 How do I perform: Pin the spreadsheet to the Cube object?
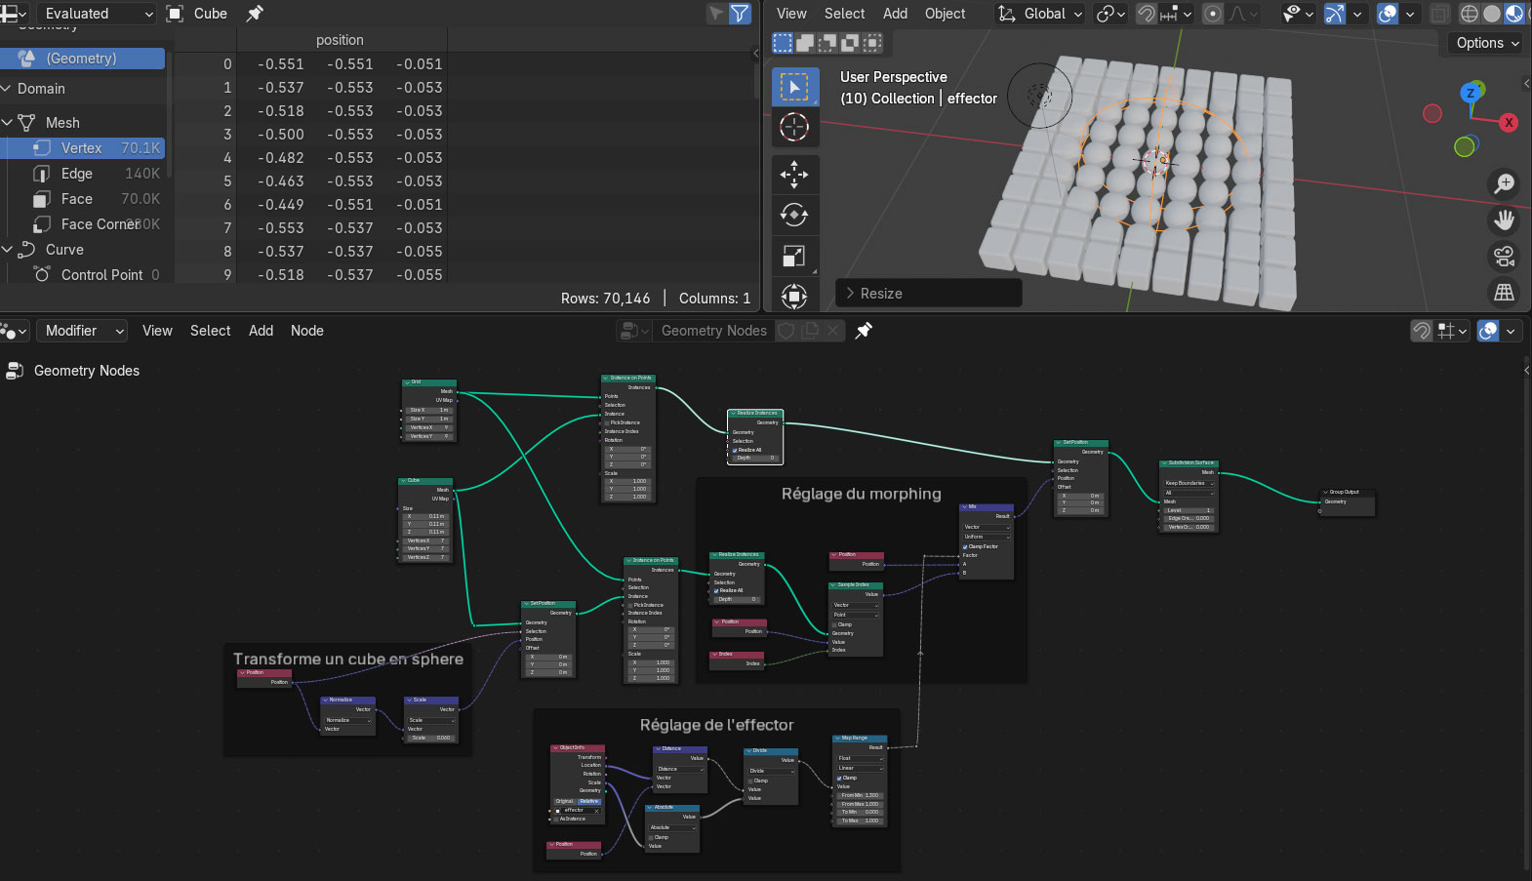click(255, 14)
